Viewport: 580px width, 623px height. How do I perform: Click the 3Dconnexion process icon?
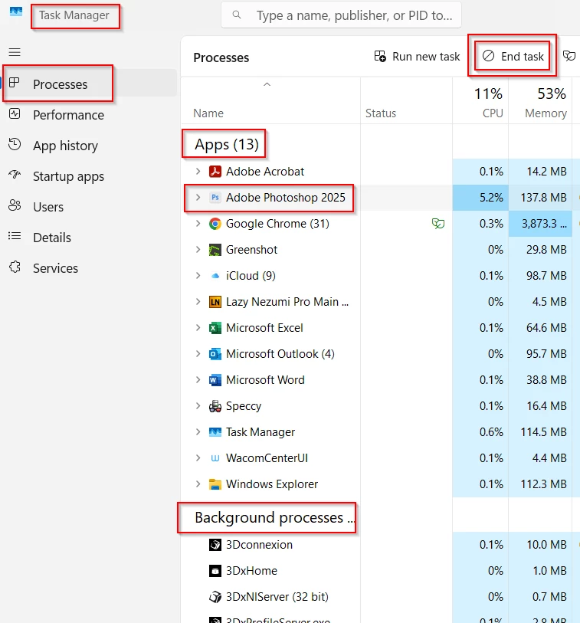tap(215, 545)
